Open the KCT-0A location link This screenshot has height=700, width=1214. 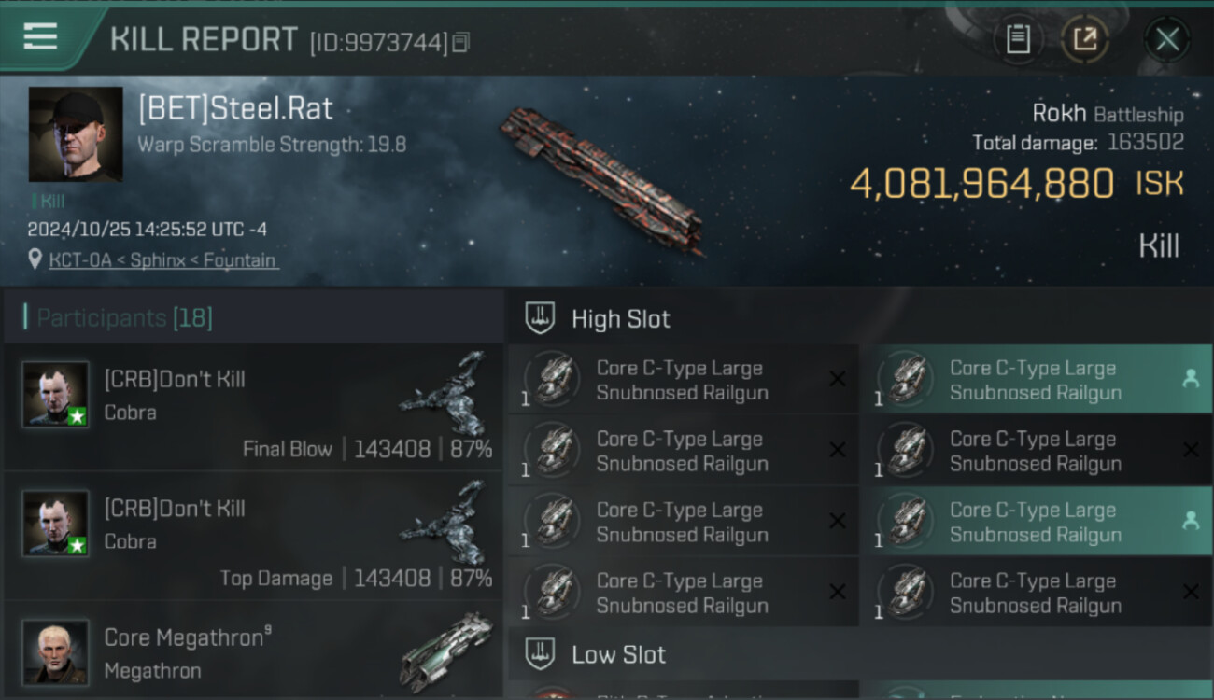[162, 260]
